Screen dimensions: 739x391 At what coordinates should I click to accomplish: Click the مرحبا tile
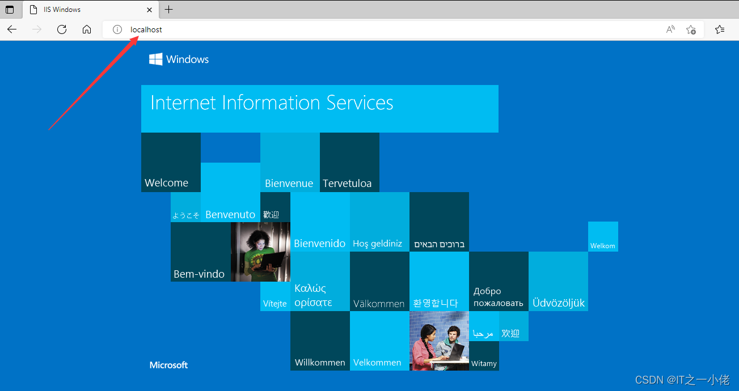tap(484, 326)
